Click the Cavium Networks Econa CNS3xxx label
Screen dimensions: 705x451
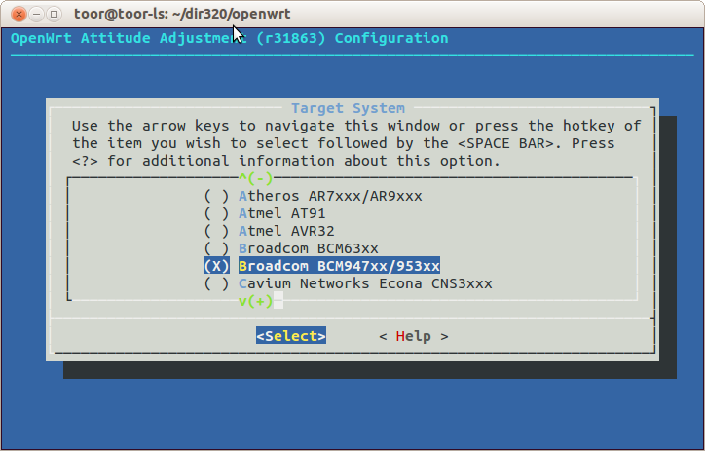click(365, 283)
